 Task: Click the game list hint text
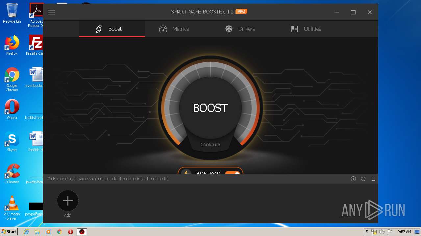tap(108, 179)
